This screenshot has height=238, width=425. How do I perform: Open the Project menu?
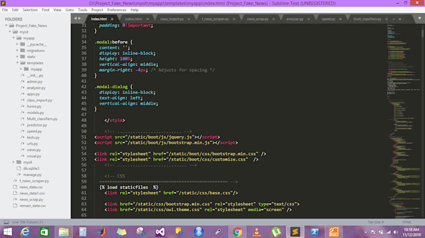(97, 10)
